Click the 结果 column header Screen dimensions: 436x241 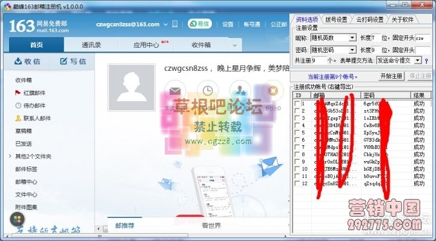click(x=421, y=95)
